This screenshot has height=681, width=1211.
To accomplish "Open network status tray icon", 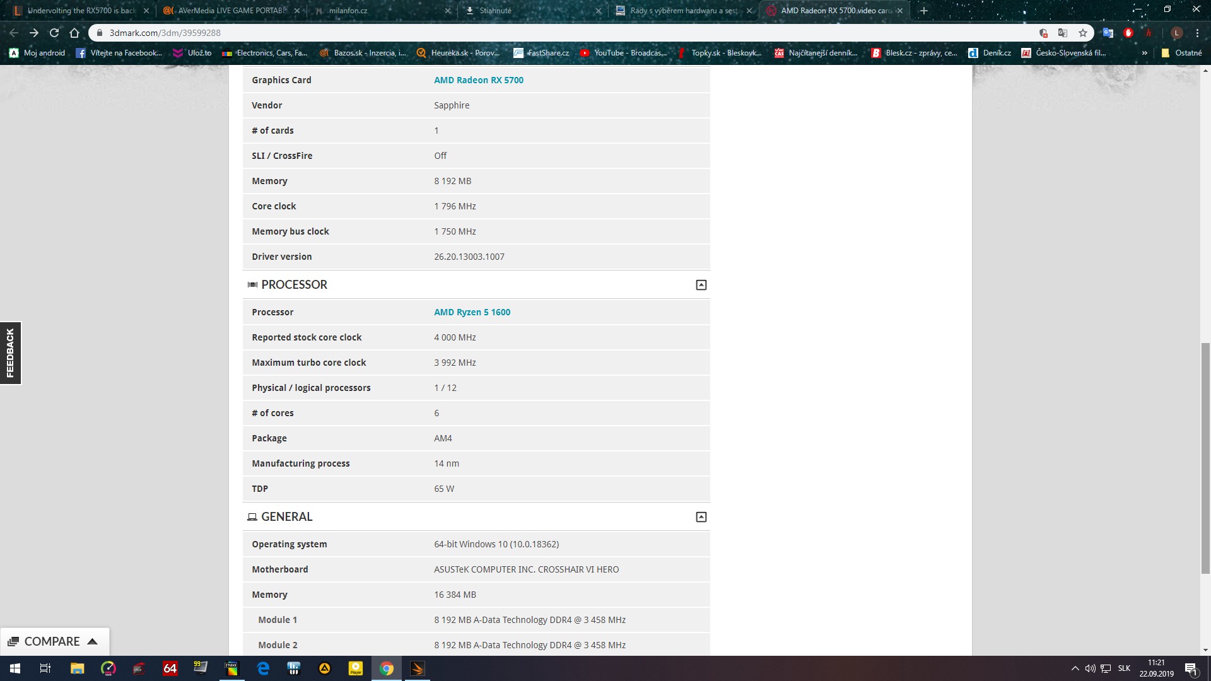I will click(x=1106, y=668).
